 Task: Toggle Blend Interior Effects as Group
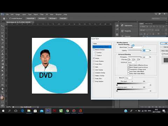[128, 65]
